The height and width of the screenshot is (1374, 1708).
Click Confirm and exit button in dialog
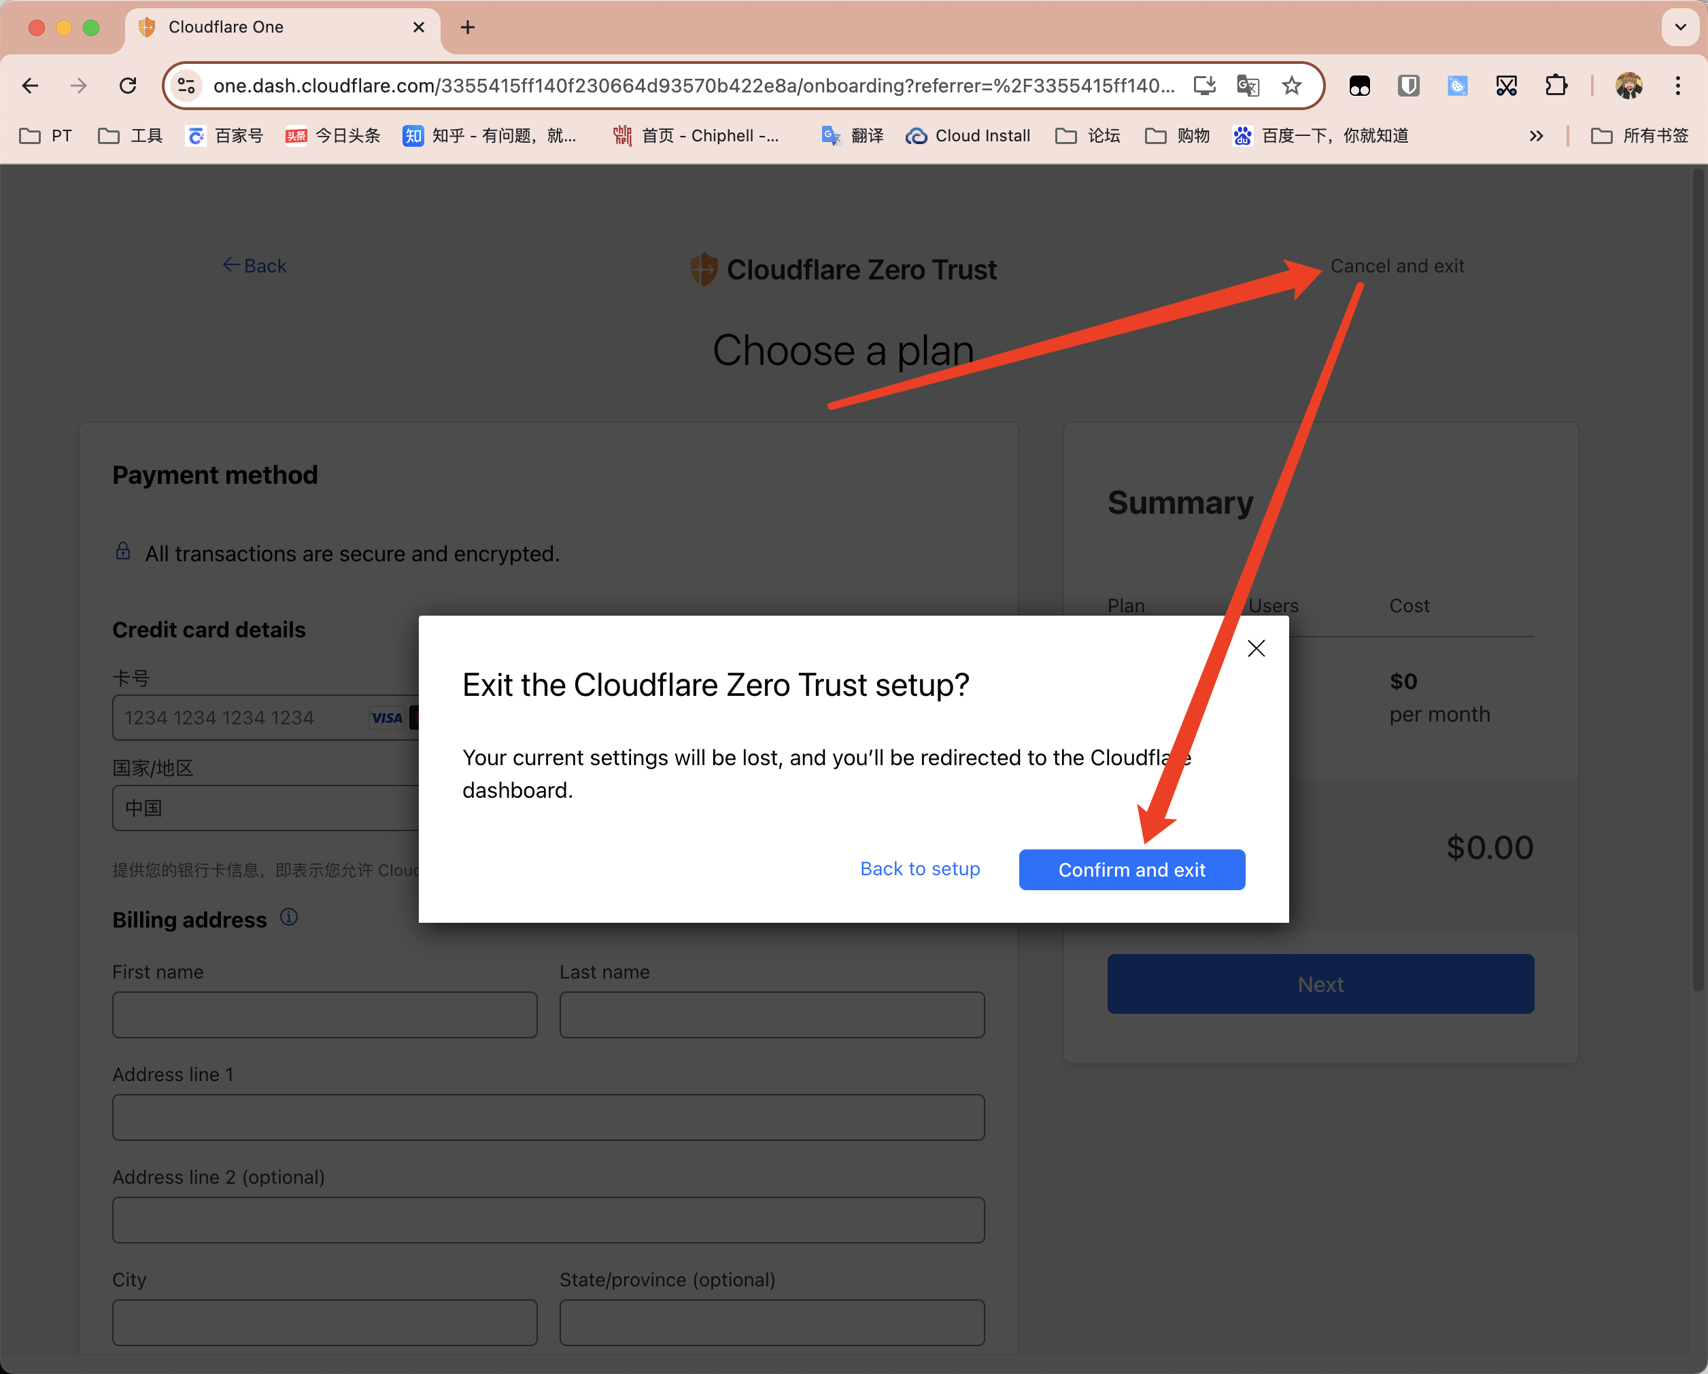pyautogui.click(x=1131, y=868)
